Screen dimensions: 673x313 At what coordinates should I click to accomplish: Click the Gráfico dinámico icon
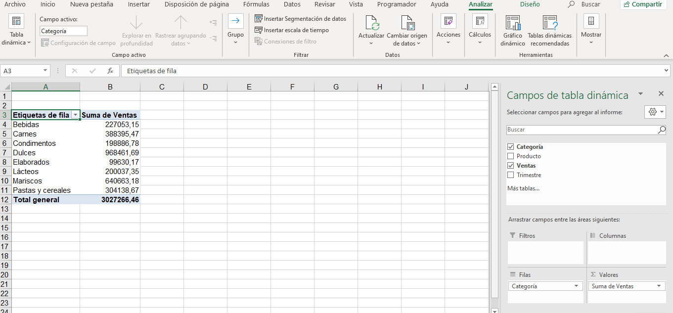(x=512, y=23)
